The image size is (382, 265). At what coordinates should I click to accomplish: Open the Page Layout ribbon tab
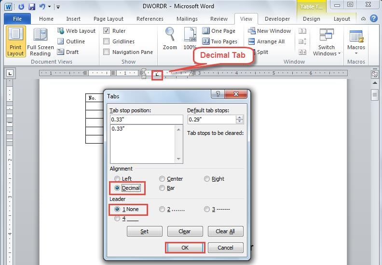pyautogui.click(x=109, y=19)
